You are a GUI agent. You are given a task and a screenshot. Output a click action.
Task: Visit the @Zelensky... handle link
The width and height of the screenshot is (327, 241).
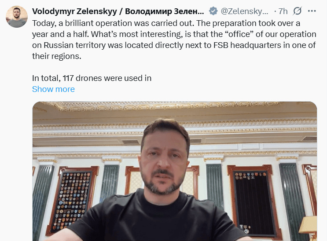pyautogui.click(x=244, y=11)
